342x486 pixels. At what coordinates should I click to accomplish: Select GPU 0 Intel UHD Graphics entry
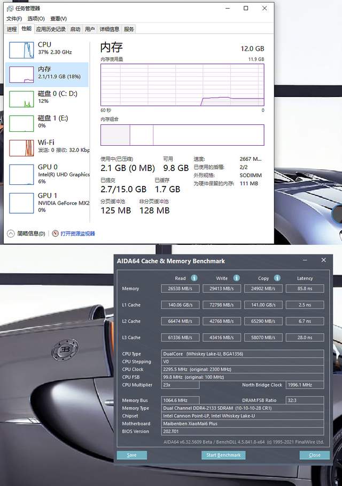47,174
